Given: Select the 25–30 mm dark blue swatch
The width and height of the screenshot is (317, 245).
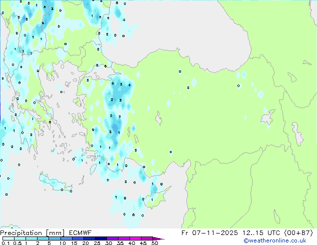Looking at the screenshot, I should pyautogui.click(x=101, y=238).
